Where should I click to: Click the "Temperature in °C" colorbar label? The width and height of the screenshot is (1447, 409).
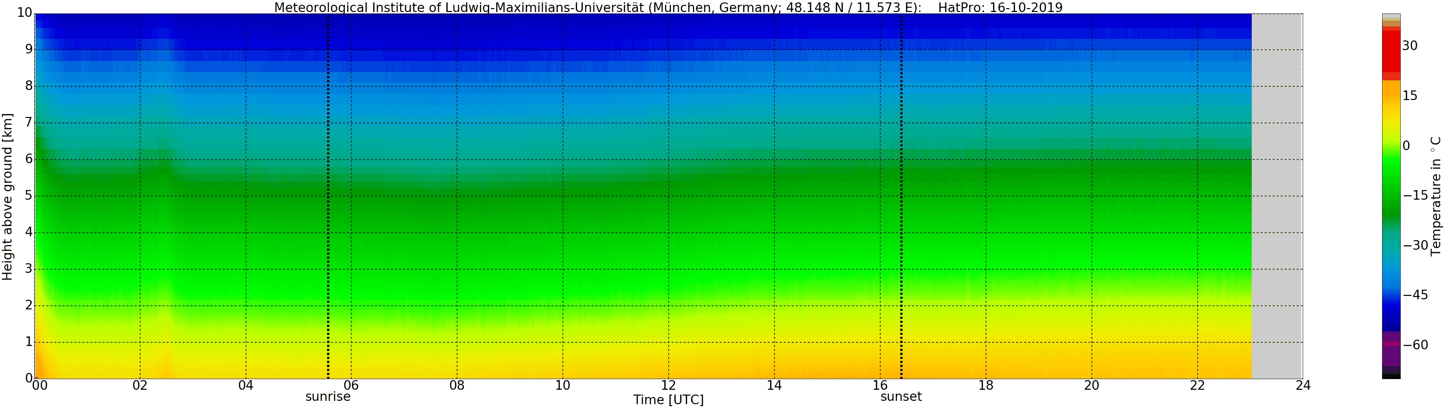1436,197
